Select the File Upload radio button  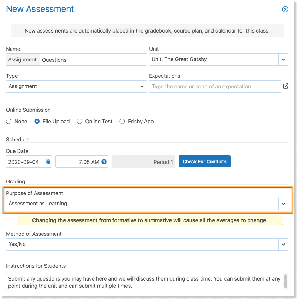[37, 122]
